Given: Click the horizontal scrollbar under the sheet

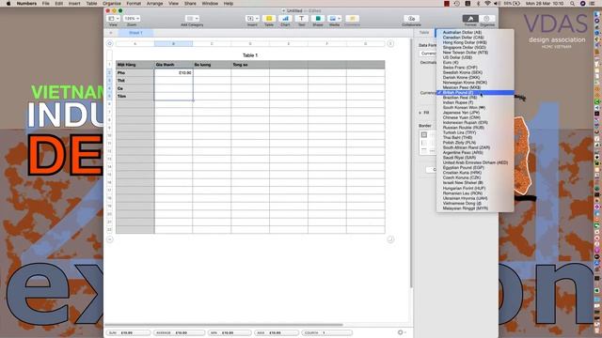Looking at the screenshot, I should pyautogui.click(x=224, y=325).
